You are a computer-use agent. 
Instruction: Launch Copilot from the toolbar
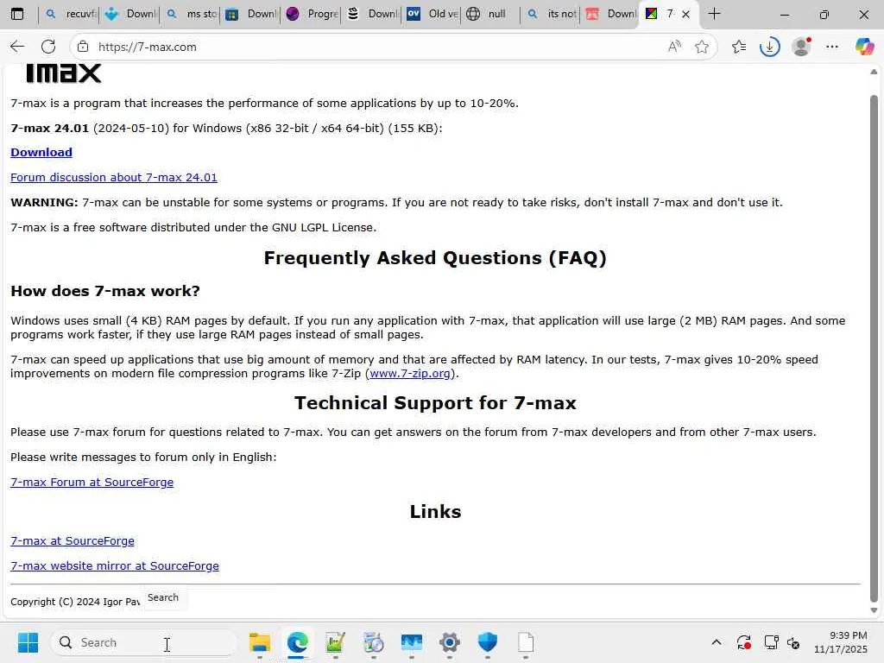click(864, 47)
